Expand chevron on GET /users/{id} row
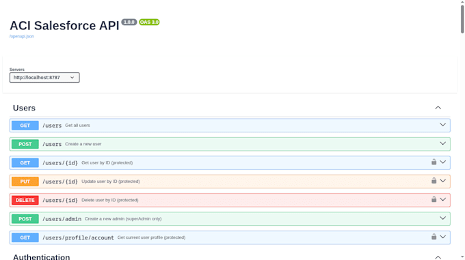Image resolution: width=465 pixels, height=260 pixels. coord(442,162)
